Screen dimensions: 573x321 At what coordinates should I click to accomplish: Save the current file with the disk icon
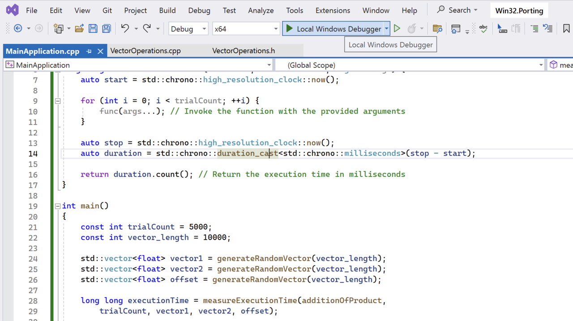pos(93,29)
